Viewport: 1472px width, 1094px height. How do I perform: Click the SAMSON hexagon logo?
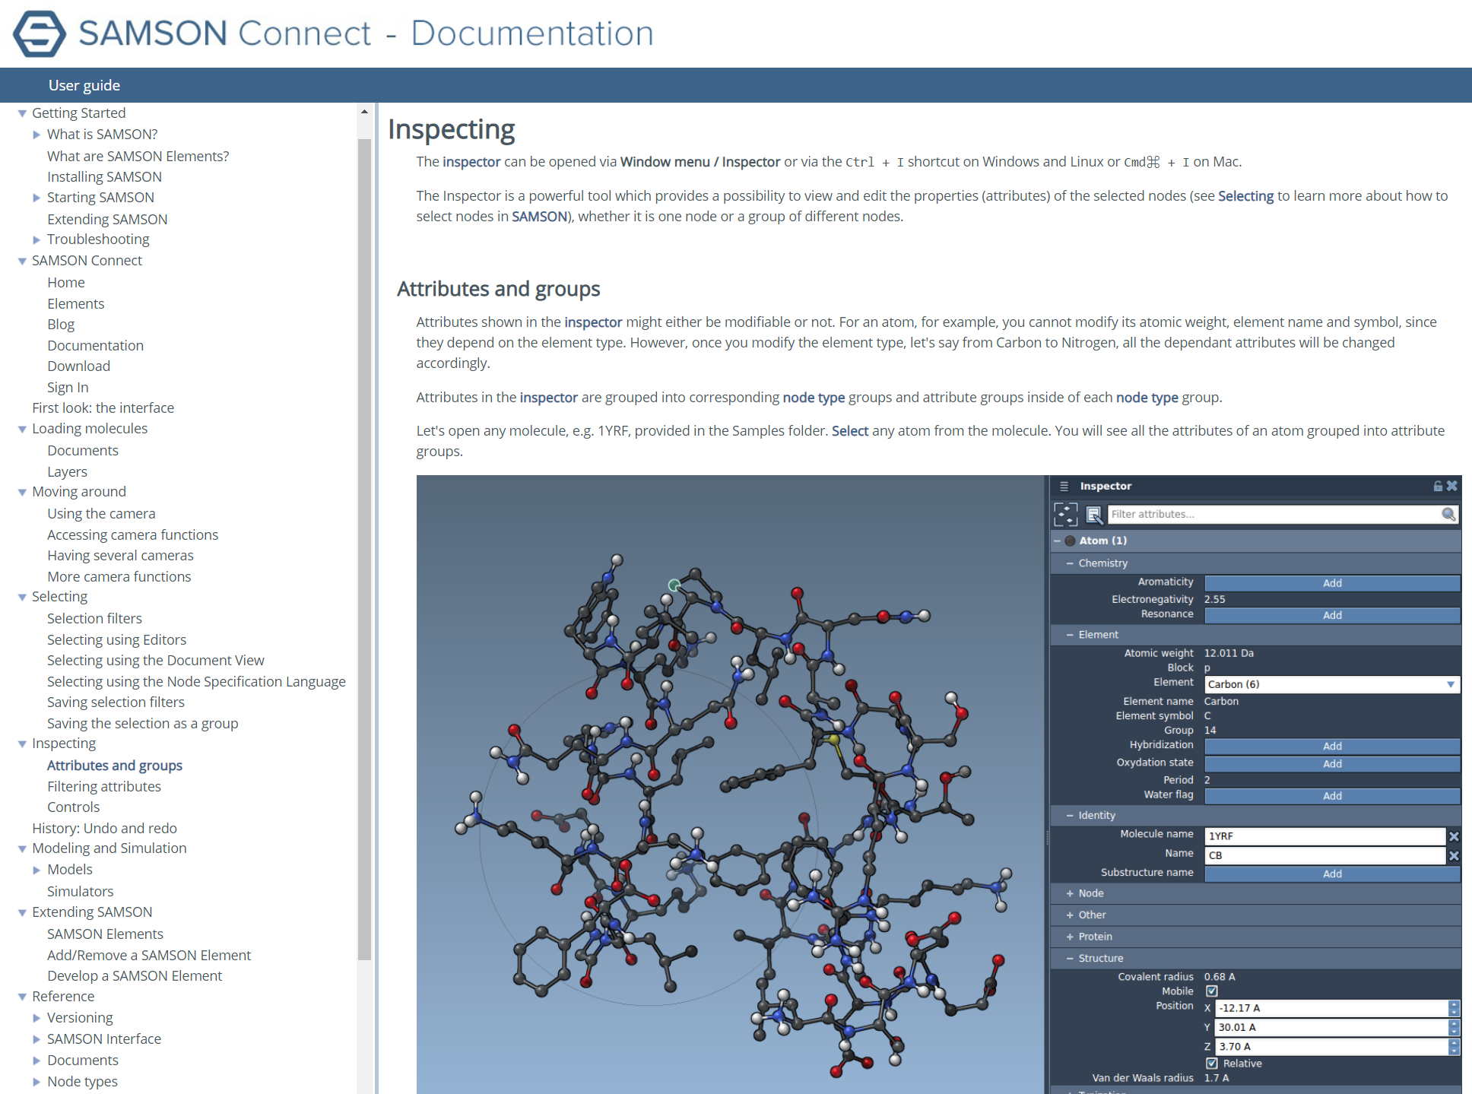coord(40,33)
